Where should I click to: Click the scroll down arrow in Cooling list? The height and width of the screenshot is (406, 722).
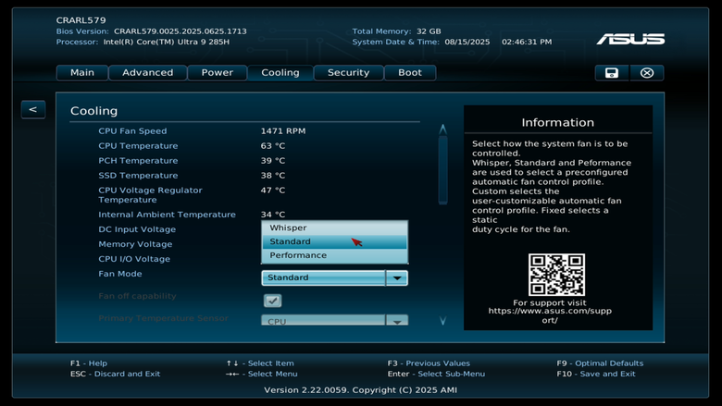pos(443,321)
